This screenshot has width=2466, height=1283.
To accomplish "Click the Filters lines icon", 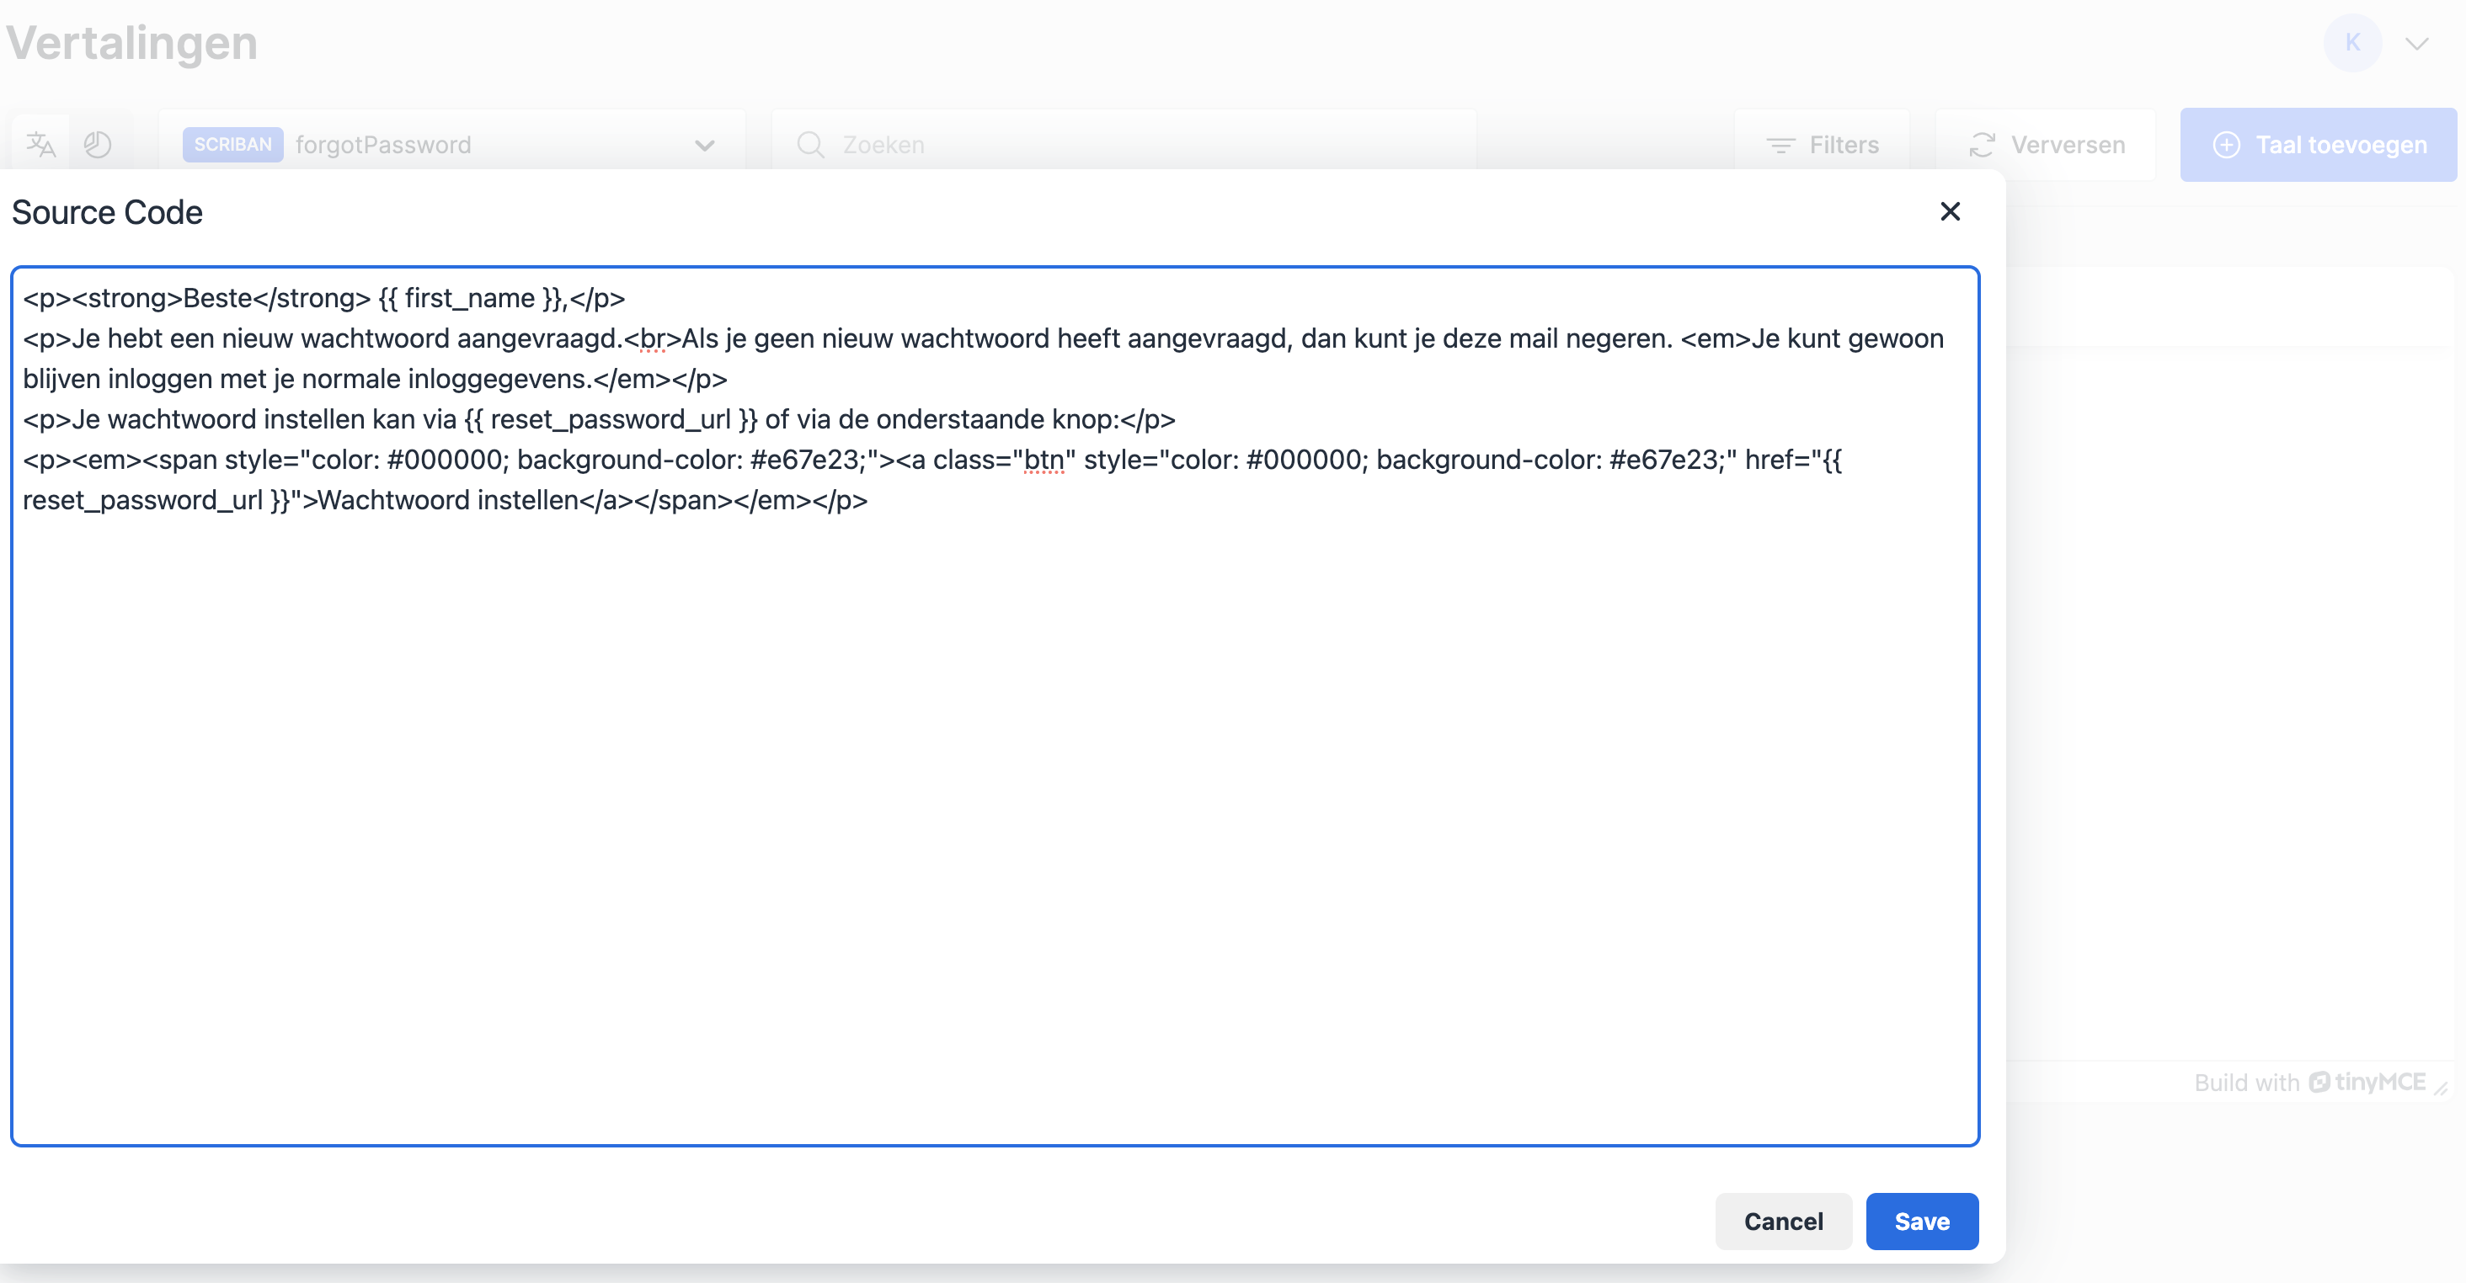I will 1780,145.
